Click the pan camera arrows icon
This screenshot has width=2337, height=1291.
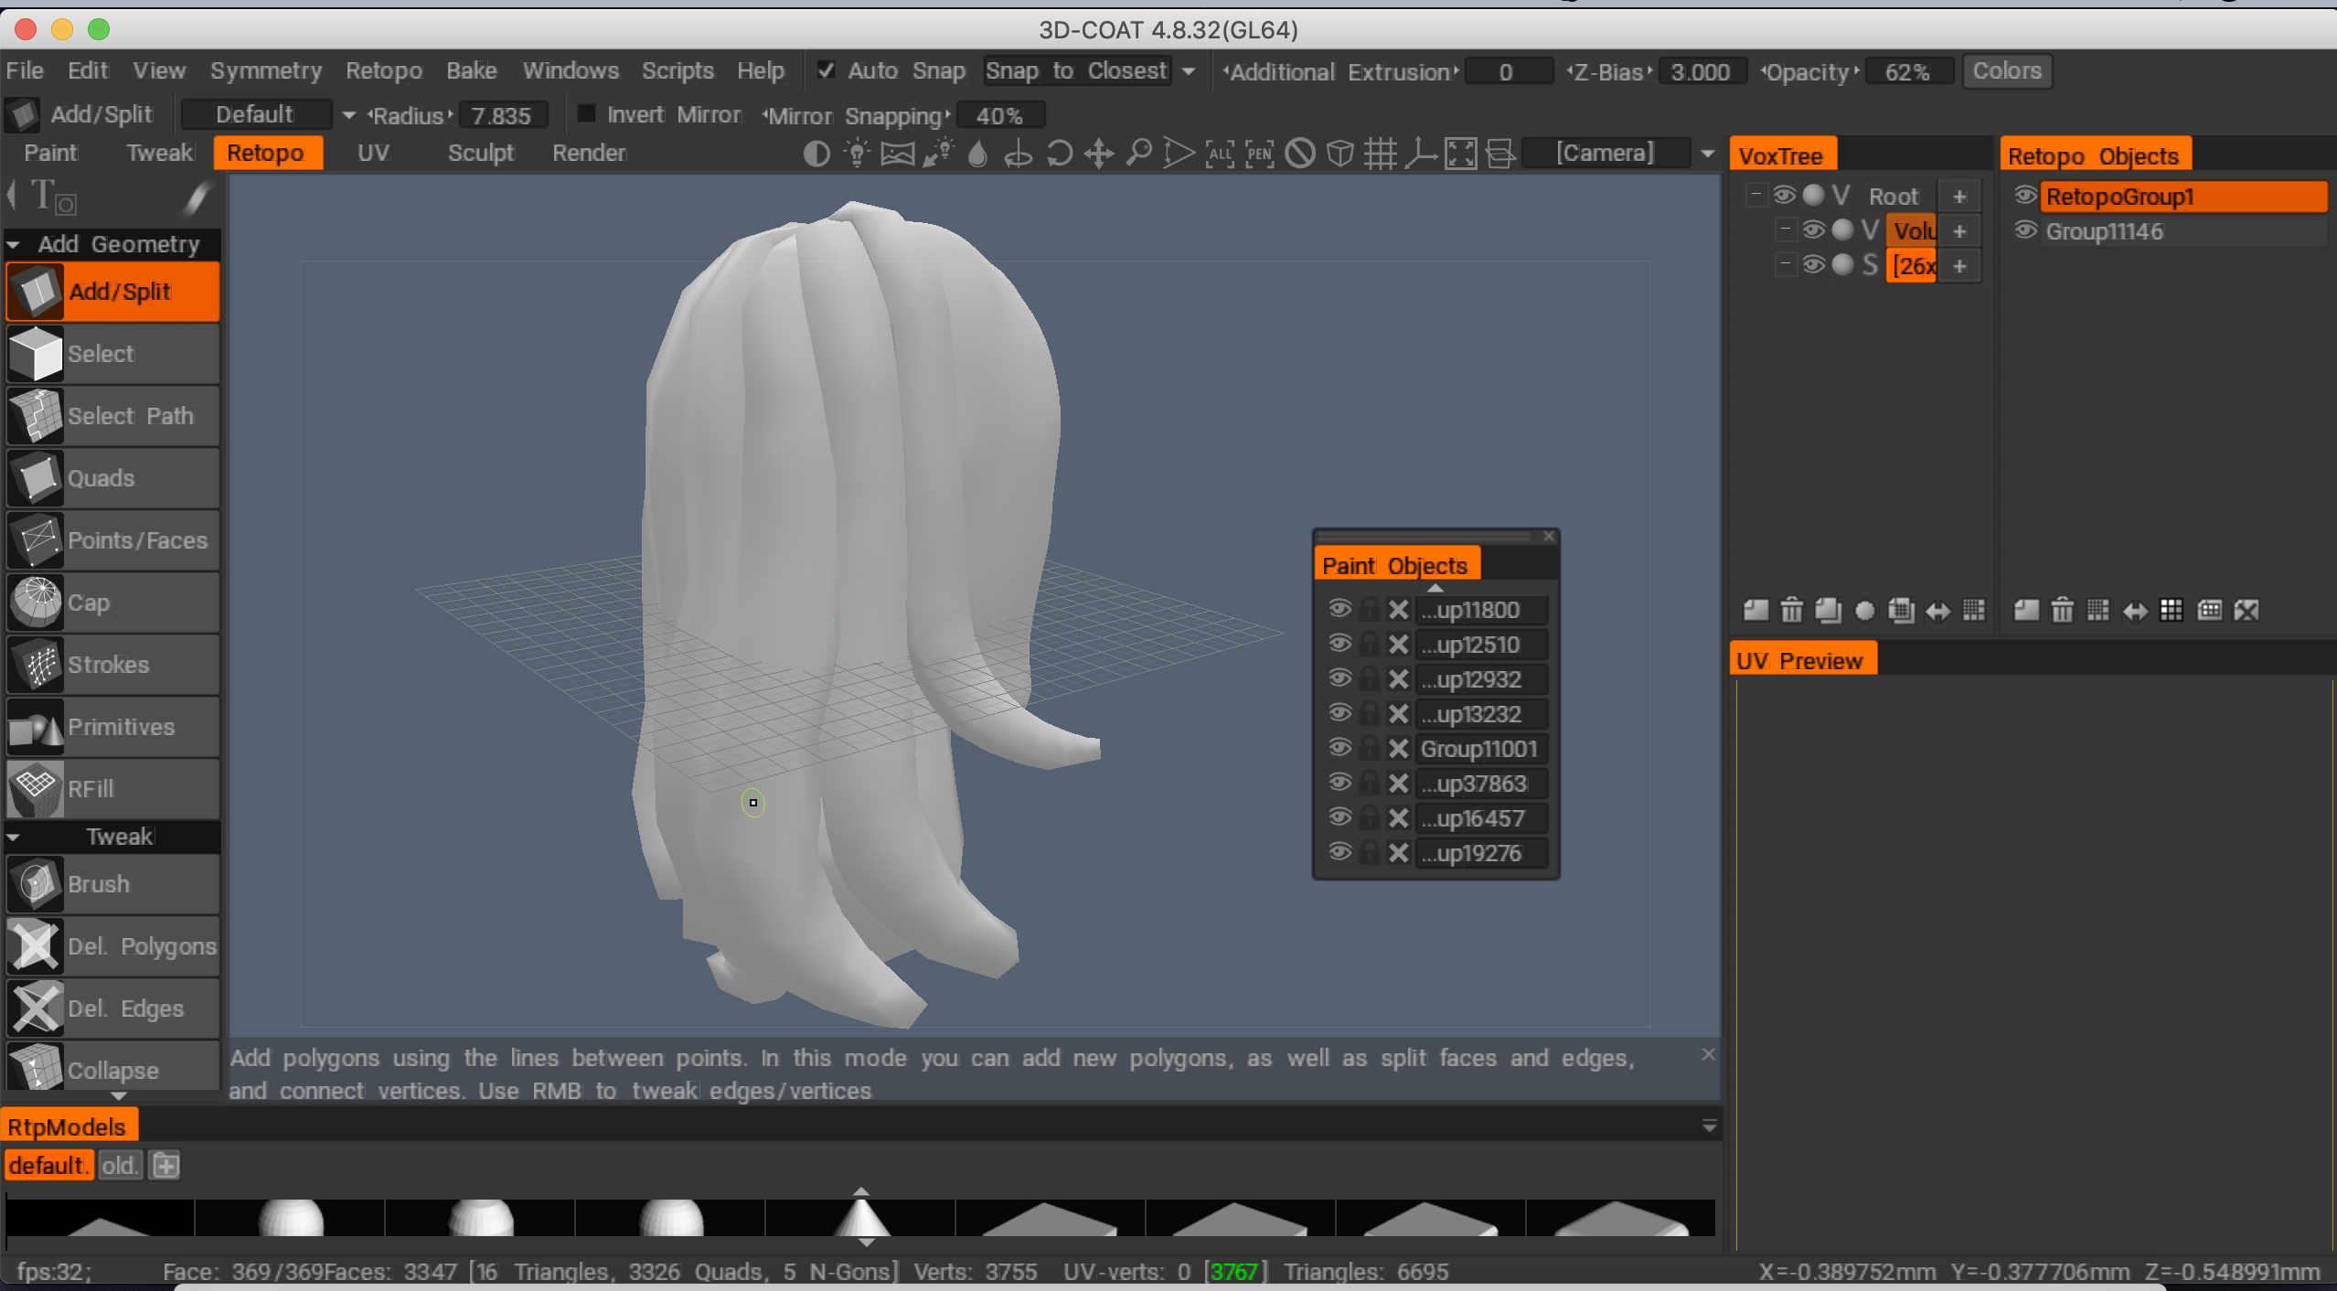[1098, 153]
